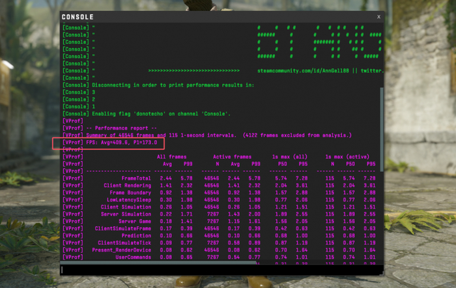Image resolution: width=456 pixels, height=288 pixels.
Task: Click the vertical scrollbar thumb in console
Action: (x=382, y=130)
